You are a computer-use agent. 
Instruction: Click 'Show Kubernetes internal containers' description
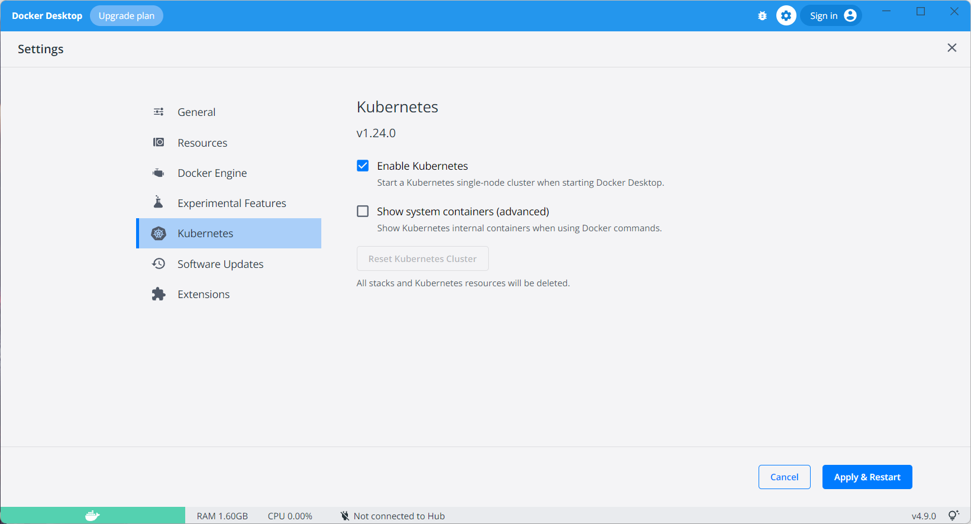click(x=520, y=228)
